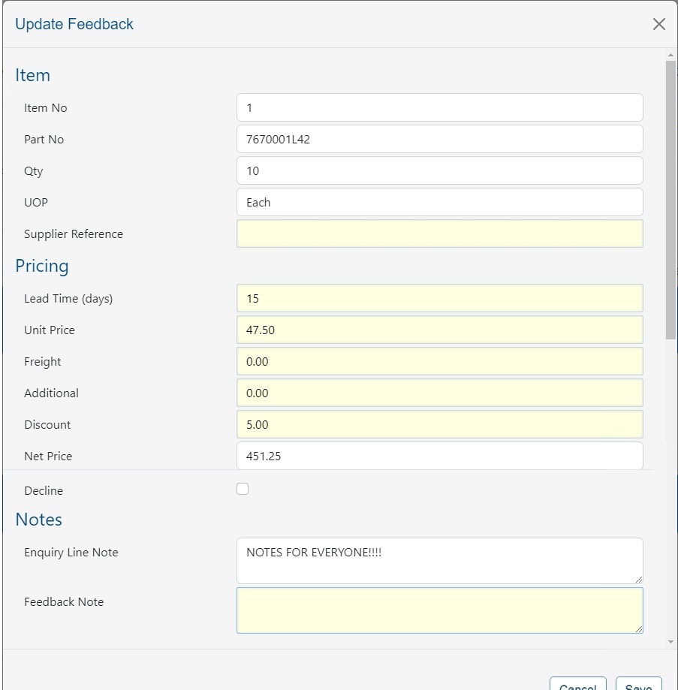Click the Qty input field

[439, 170]
